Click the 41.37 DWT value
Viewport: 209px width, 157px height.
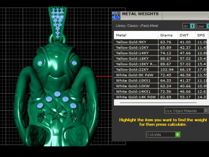(185, 81)
